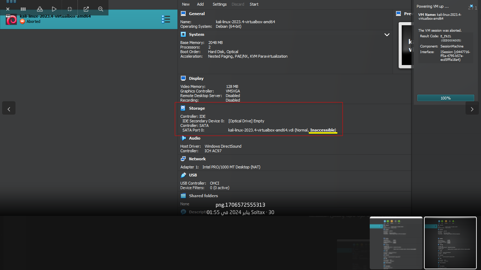This screenshot has width=481, height=270.
Task: Click the OHCI USB controller value
Action: [x=214, y=183]
